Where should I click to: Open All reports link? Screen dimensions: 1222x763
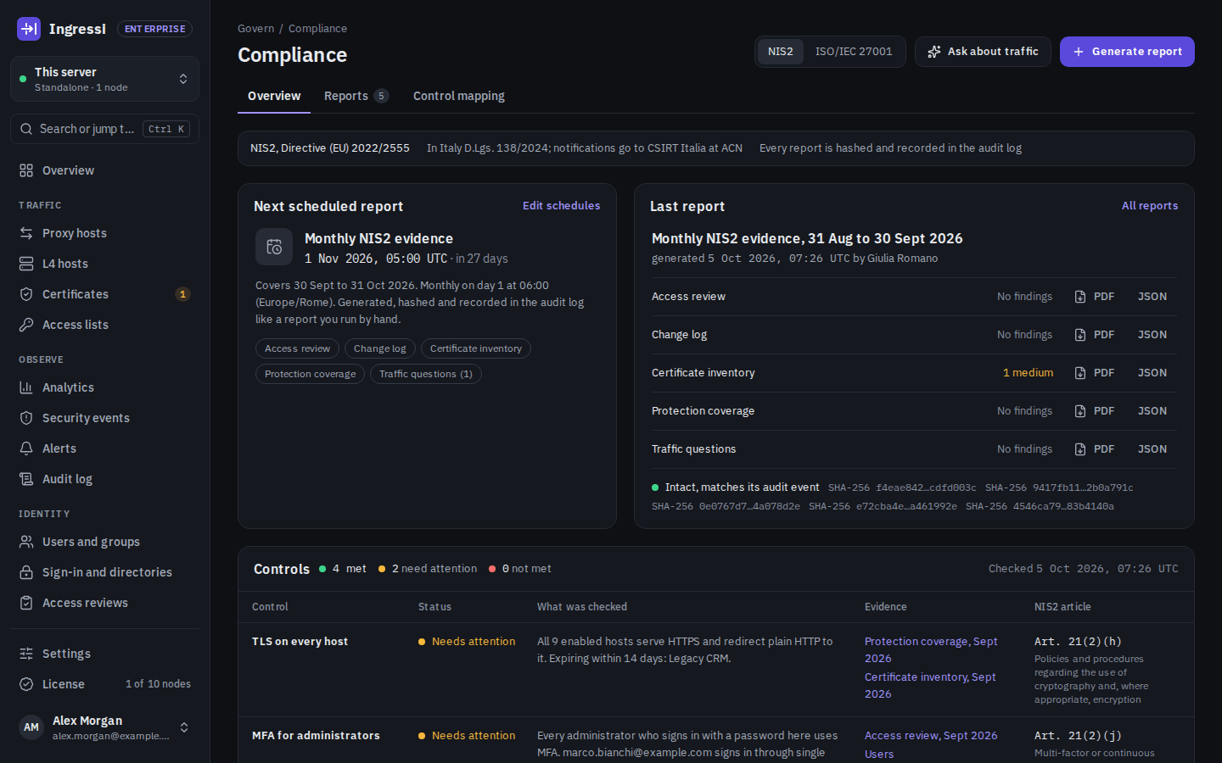click(x=1150, y=206)
